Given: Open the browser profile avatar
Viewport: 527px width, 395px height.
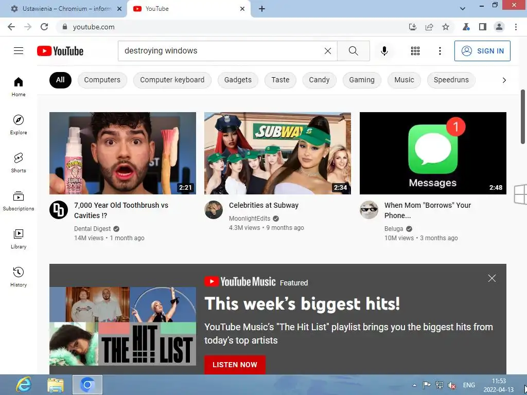Looking at the screenshot, I should click(x=499, y=27).
